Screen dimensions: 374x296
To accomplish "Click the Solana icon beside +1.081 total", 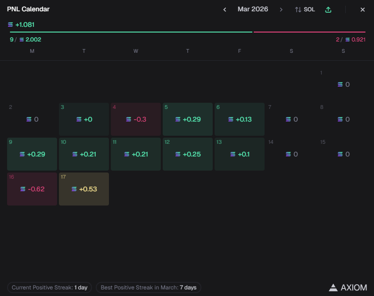I will click(x=10, y=25).
